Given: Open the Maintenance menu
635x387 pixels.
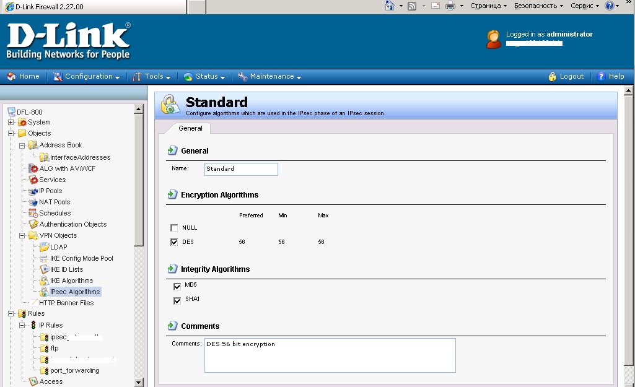Looking at the screenshot, I should [x=269, y=76].
